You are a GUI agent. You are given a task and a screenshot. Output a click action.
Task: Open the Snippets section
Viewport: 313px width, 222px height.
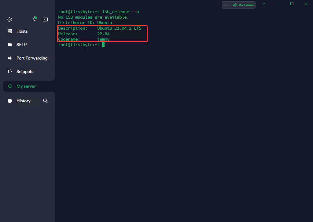click(25, 71)
